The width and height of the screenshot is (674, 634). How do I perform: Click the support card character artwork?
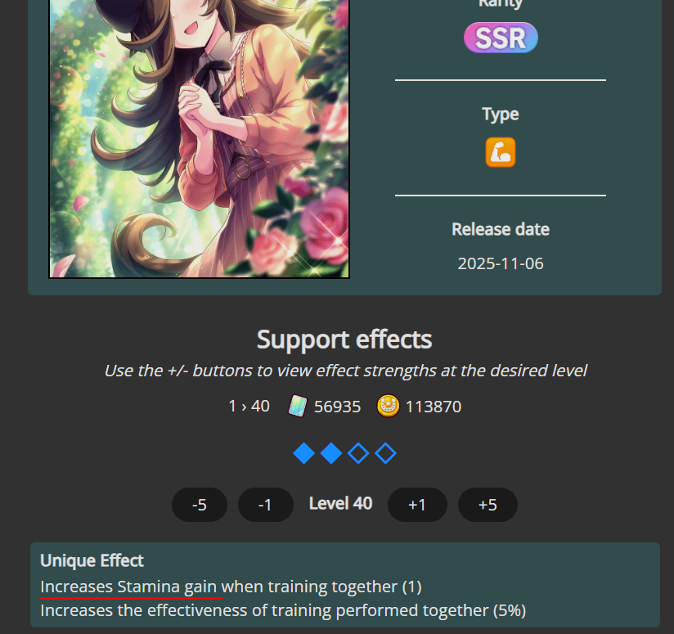pyautogui.click(x=200, y=138)
